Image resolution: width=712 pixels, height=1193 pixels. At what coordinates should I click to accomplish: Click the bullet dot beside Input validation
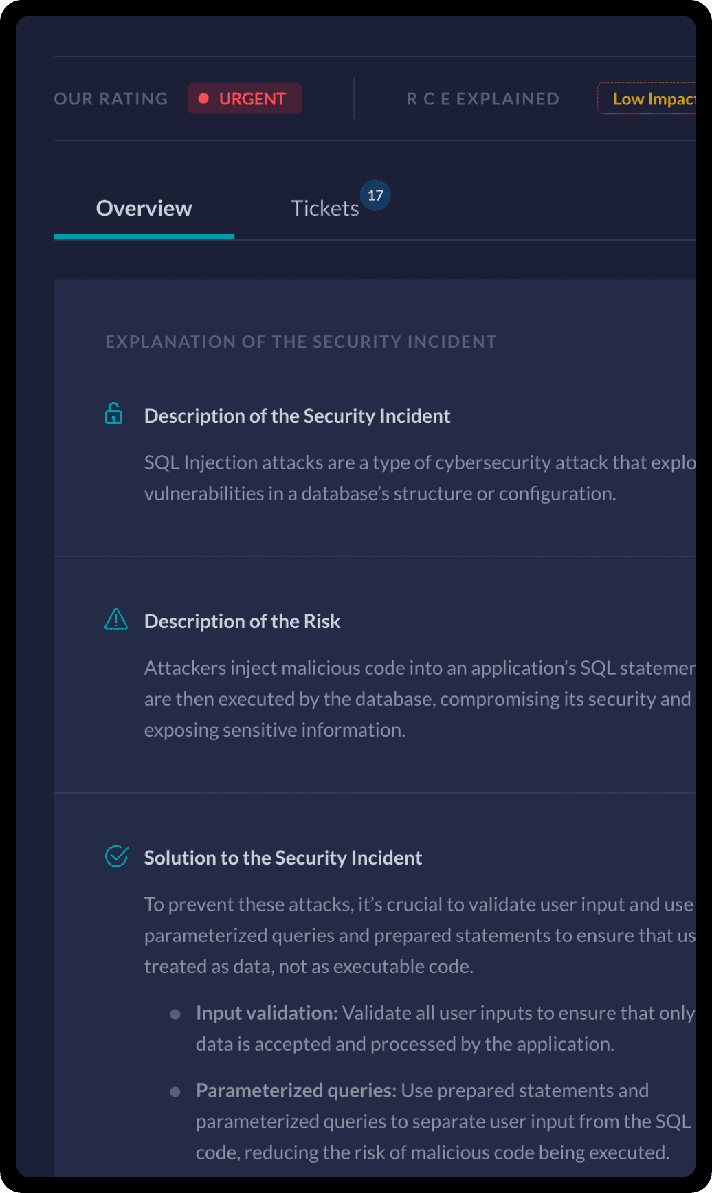[x=175, y=1014]
